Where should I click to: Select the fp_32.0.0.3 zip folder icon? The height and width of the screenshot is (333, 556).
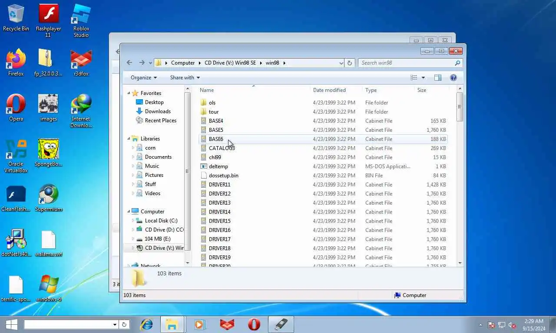[48, 62]
